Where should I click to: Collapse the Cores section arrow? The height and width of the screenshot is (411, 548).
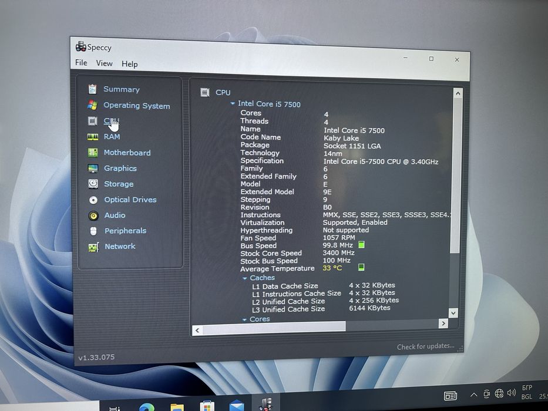tap(245, 319)
